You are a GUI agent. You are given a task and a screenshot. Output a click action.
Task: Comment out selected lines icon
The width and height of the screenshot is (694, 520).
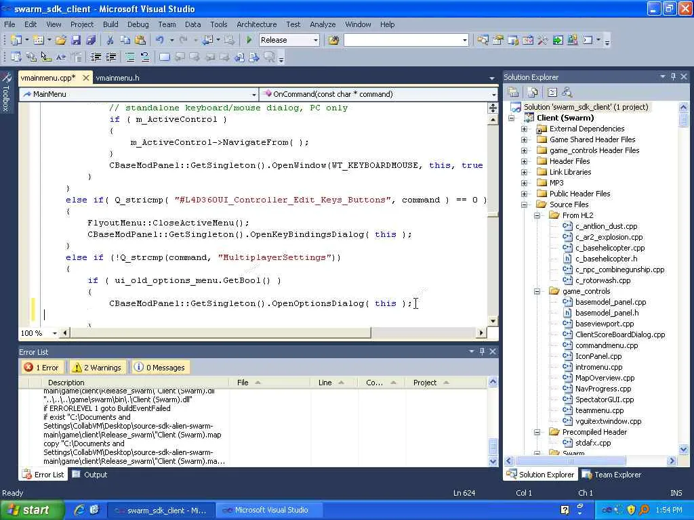(129, 57)
